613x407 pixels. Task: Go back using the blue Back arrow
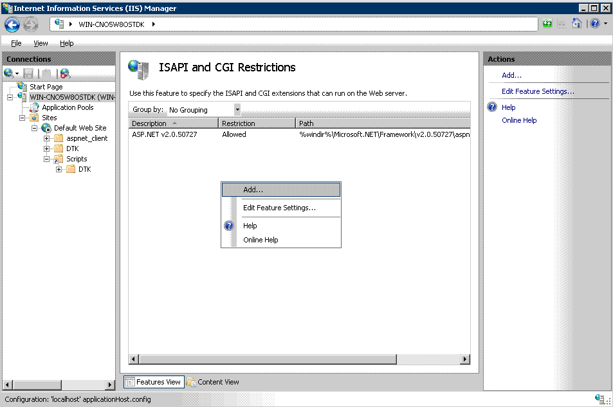(x=12, y=24)
